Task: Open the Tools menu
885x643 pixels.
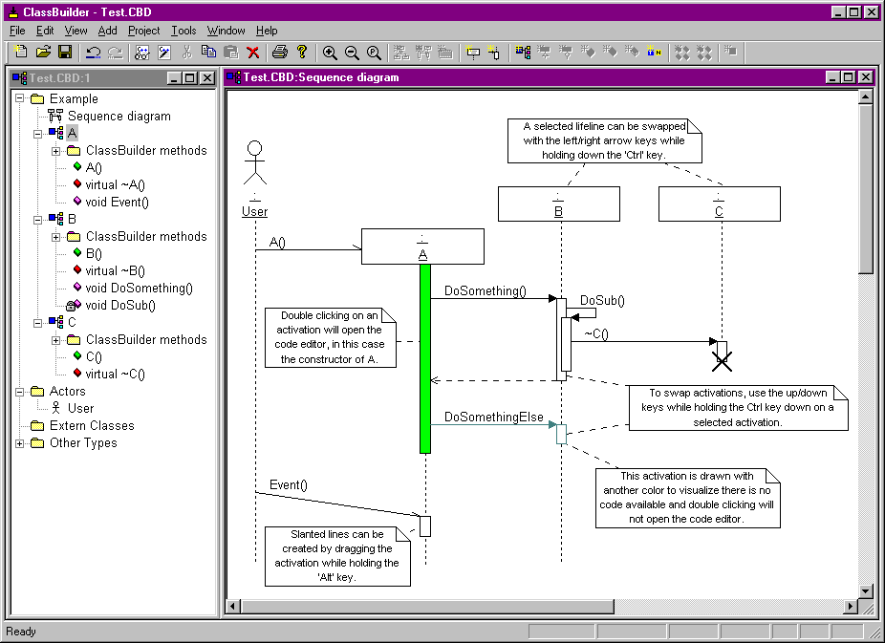Action: coord(183,31)
